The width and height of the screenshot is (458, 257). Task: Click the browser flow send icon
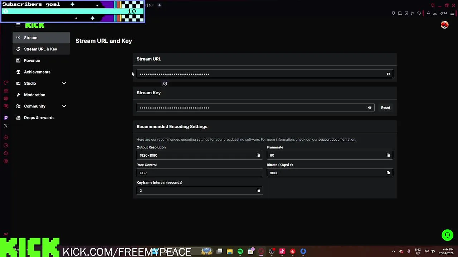point(413,13)
